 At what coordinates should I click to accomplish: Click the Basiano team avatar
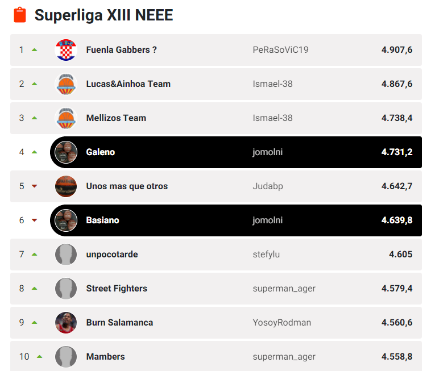[x=66, y=220]
